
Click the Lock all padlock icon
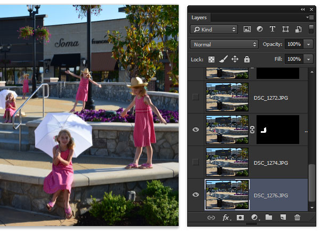point(247,59)
